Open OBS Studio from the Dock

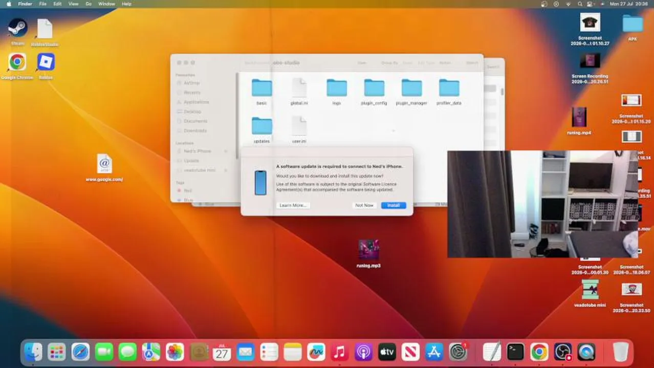(x=562, y=352)
